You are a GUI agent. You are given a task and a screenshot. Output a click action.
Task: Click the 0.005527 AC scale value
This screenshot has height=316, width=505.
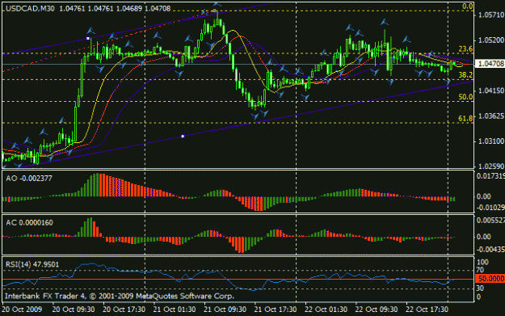490,221
